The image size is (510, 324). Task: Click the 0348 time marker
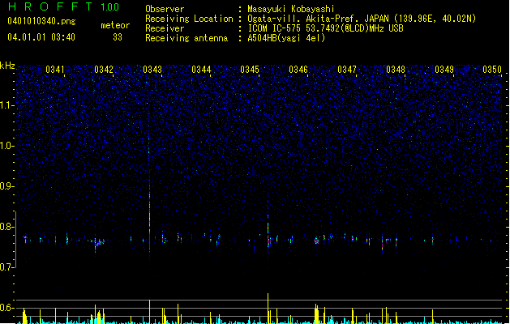pos(396,70)
